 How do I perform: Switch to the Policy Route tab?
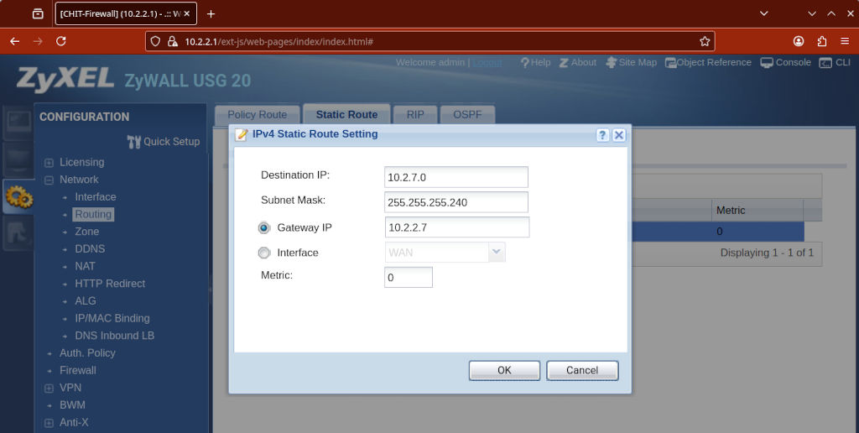pyautogui.click(x=257, y=115)
